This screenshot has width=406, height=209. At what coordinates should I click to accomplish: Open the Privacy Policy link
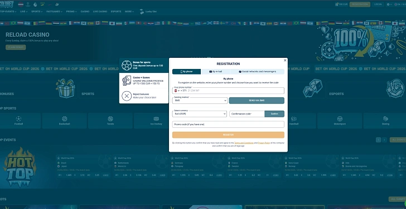pos(264,143)
